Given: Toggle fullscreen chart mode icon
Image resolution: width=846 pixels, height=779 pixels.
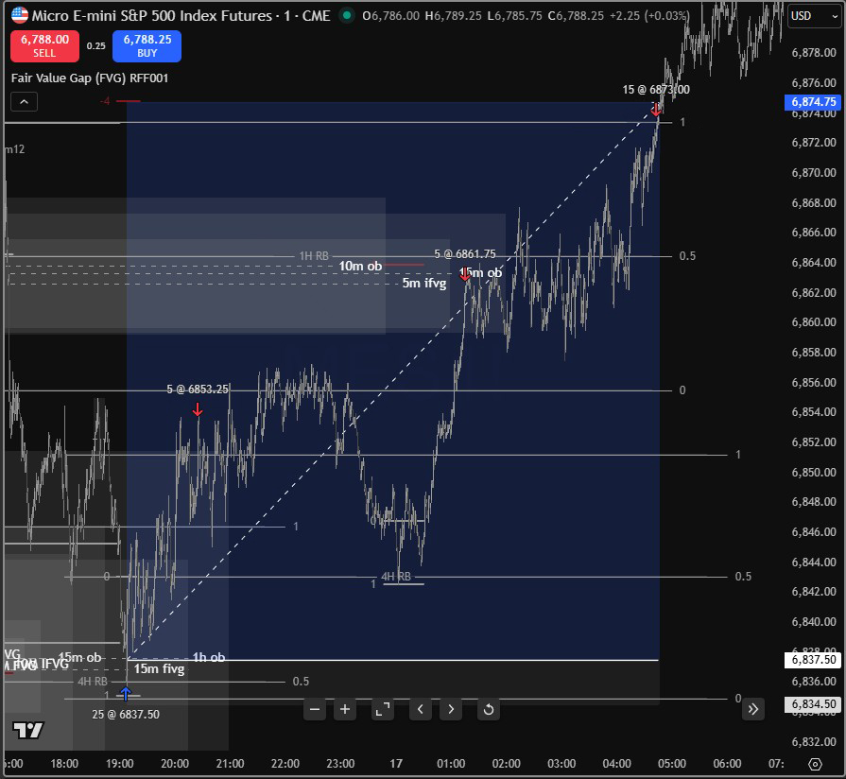Looking at the screenshot, I should (x=383, y=709).
